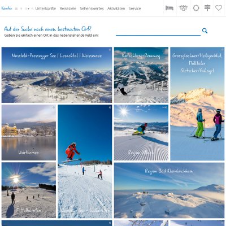
Task: Open the Service menu
Action: pos(134,8)
